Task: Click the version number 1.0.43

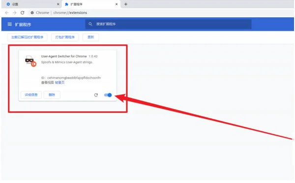Action: [x=93, y=56]
